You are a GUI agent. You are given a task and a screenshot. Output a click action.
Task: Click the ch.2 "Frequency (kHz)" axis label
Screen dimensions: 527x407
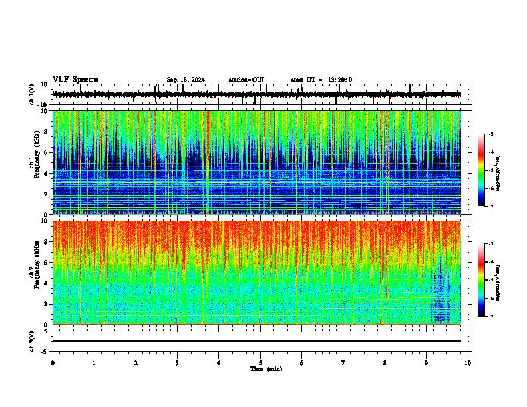click(x=37, y=265)
